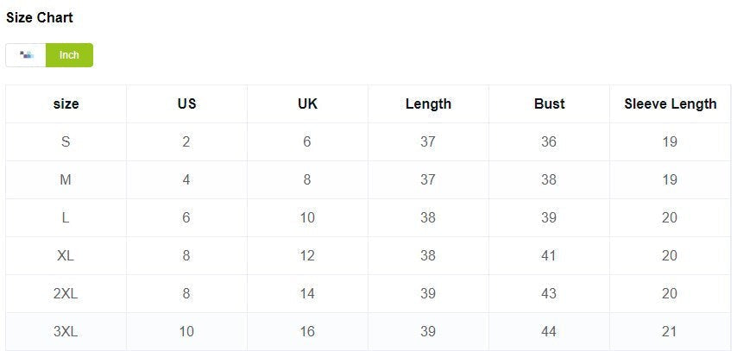737x351 pixels.
Task: Select the Bust value 41 for size XL
Action: [549, 255]
